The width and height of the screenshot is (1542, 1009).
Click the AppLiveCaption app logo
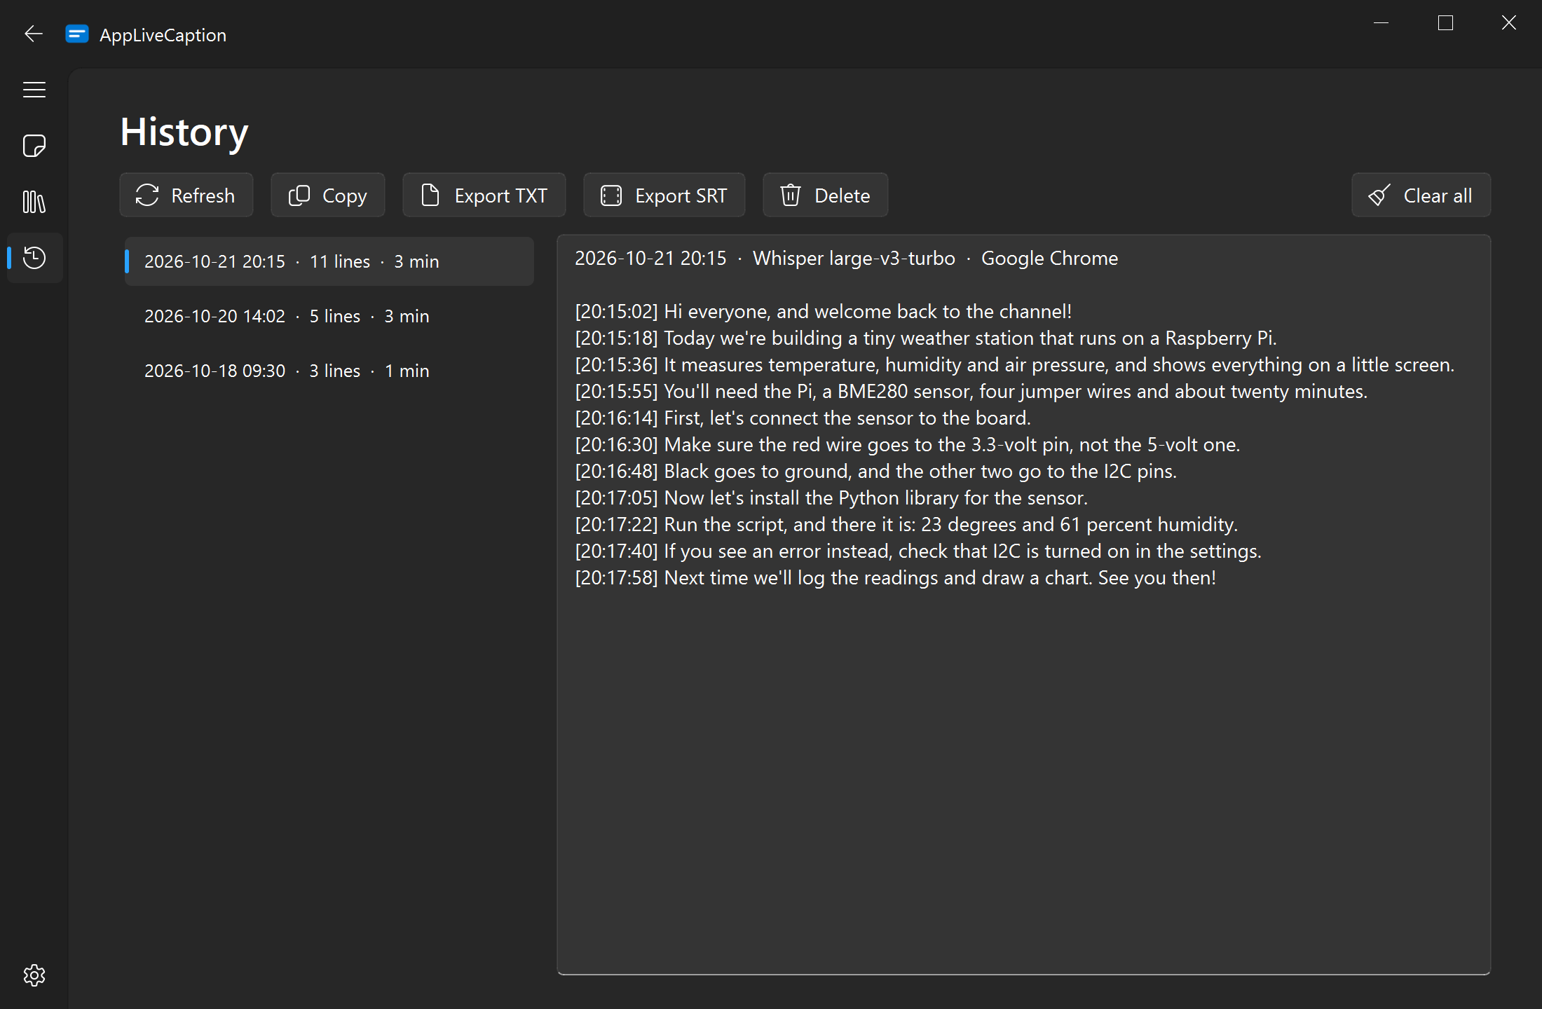pyautogui.click(x=77, y=34)
